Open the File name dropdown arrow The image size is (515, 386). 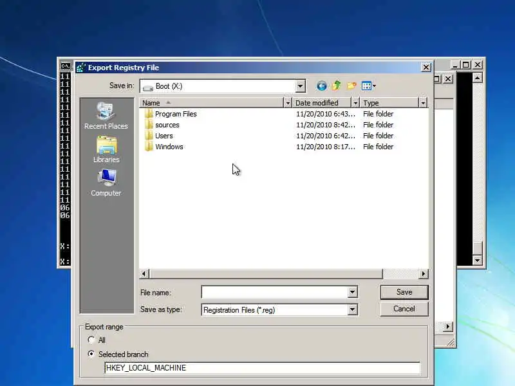click(352, 292)
